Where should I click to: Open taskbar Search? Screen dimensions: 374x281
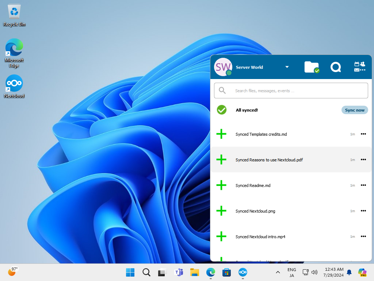pyautogui.click(x=146, y=272)
